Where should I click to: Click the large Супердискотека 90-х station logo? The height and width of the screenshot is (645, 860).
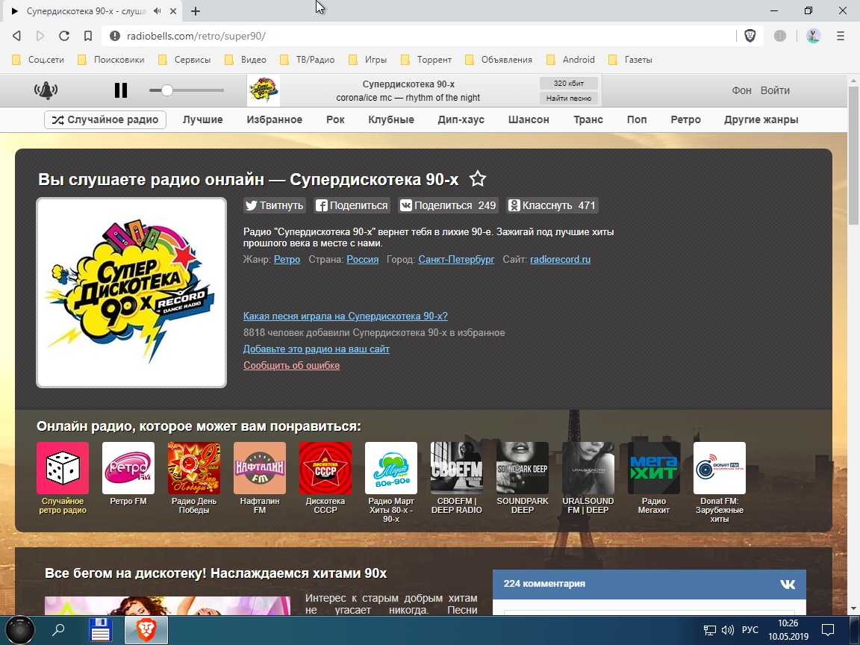(131, 293)
